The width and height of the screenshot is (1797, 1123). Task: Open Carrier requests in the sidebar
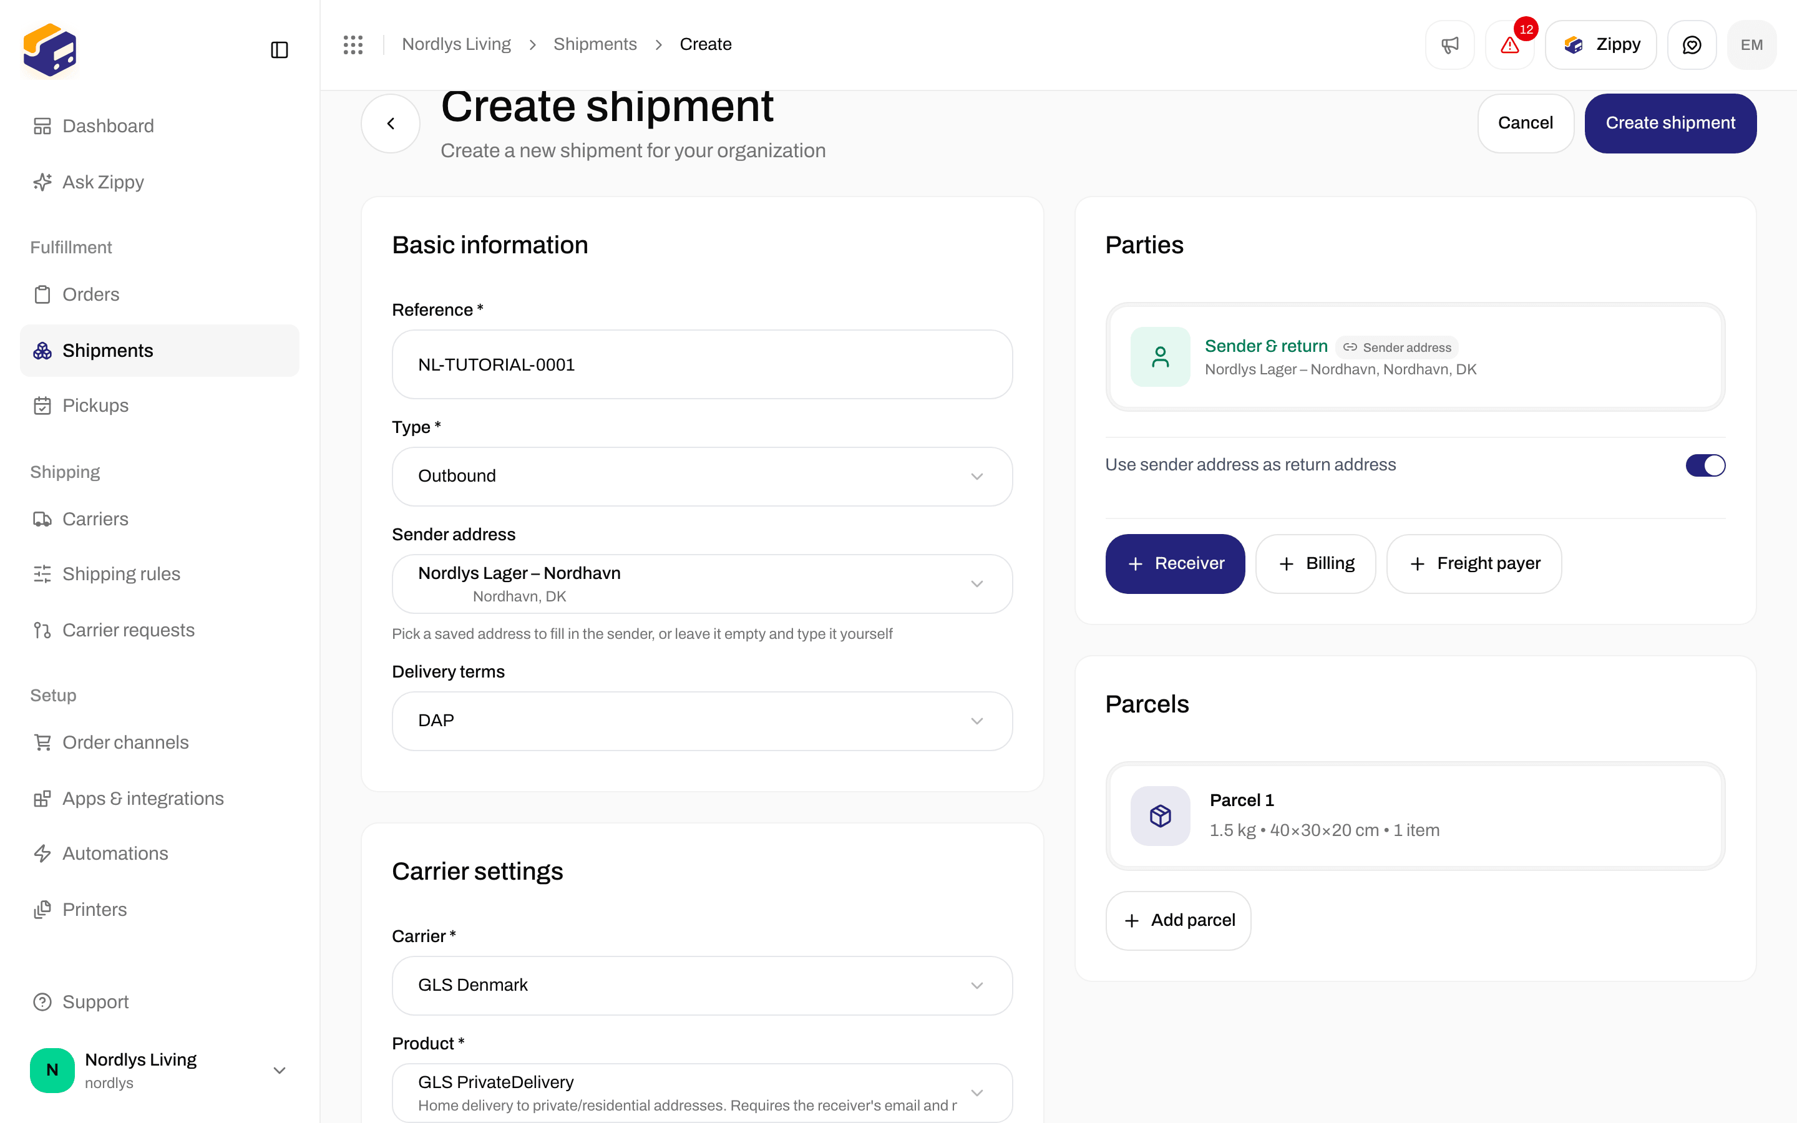[x=160, y=630]
